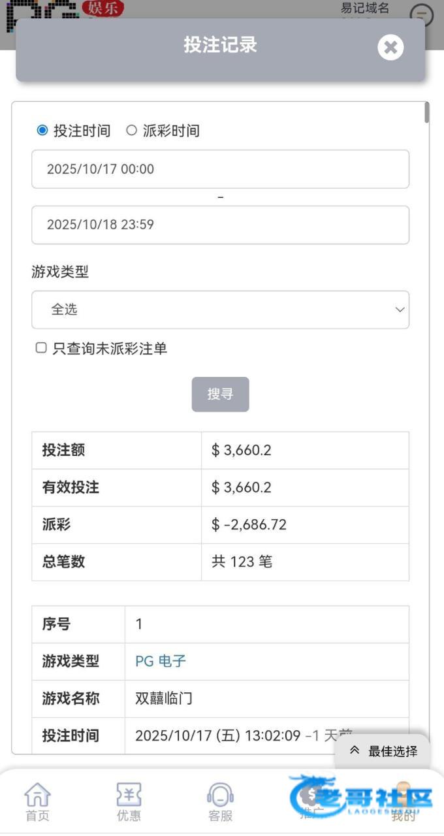This screenshot has height=836, width=444.
Task: Open the PG 电子 game type link
Action: point(161,661)
